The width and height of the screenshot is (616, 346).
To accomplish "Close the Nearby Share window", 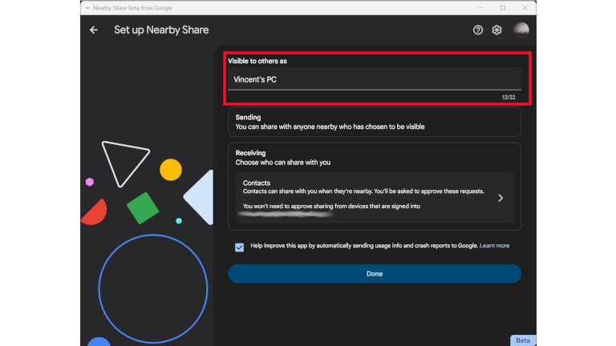I will tap(525, 7).
